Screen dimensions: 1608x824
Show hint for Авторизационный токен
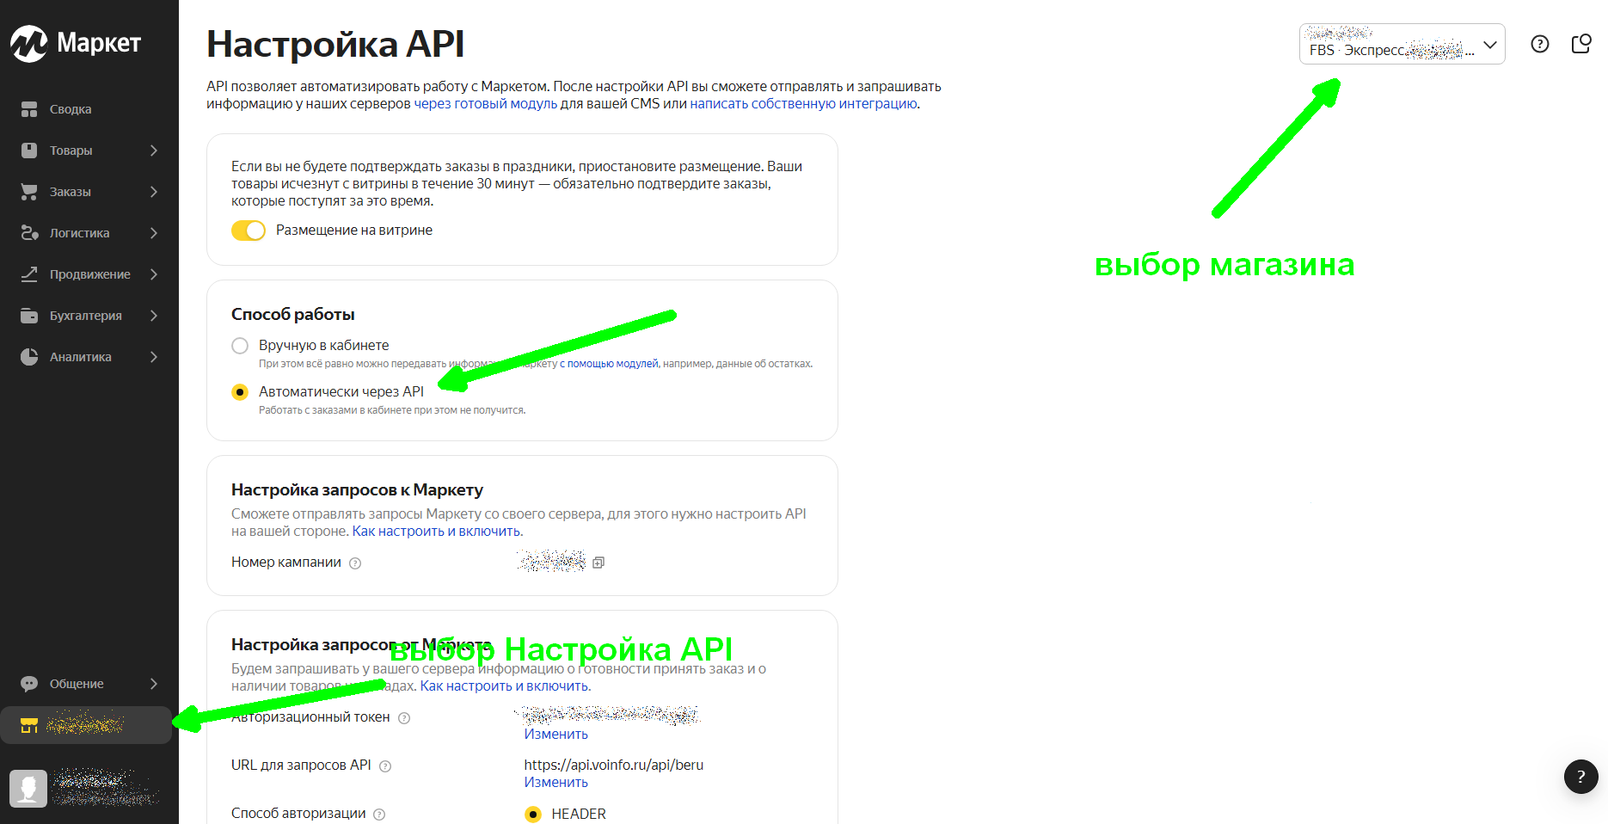tap(404, 718)
